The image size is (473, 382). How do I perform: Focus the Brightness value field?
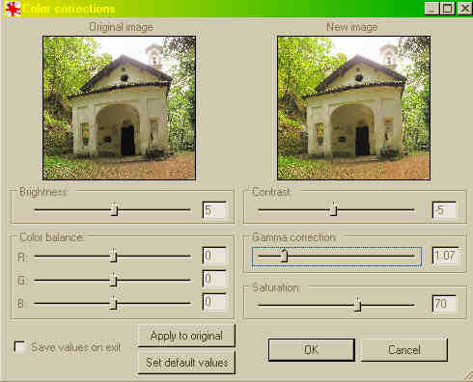pyautogui.click(x=214, y=210)
